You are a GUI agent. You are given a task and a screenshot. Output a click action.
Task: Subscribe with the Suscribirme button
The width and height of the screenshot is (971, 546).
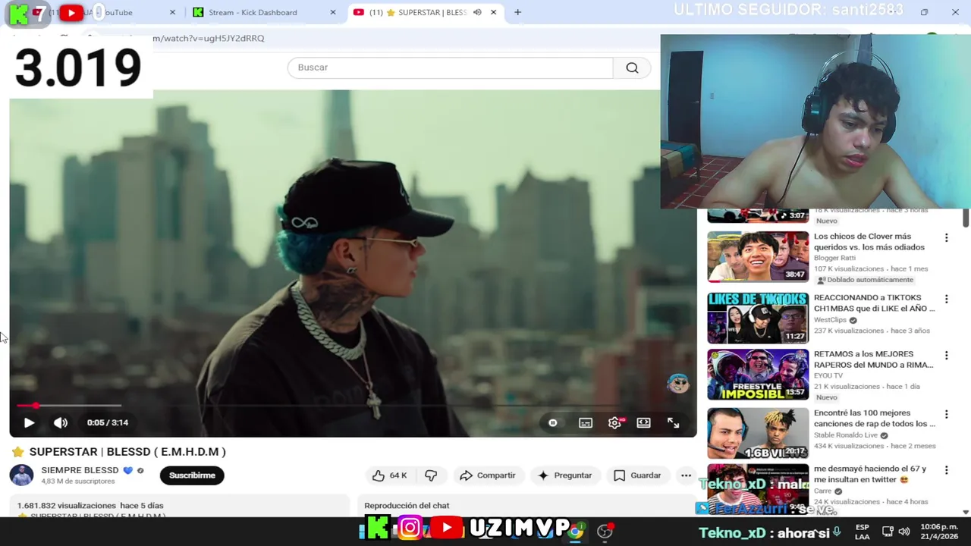coord(192,475)
